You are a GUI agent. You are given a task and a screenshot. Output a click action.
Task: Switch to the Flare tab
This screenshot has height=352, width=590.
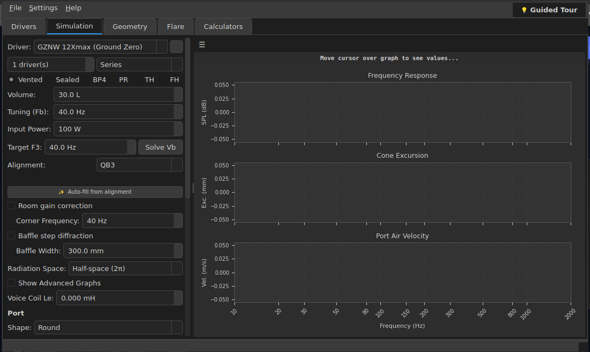[175, 26]
